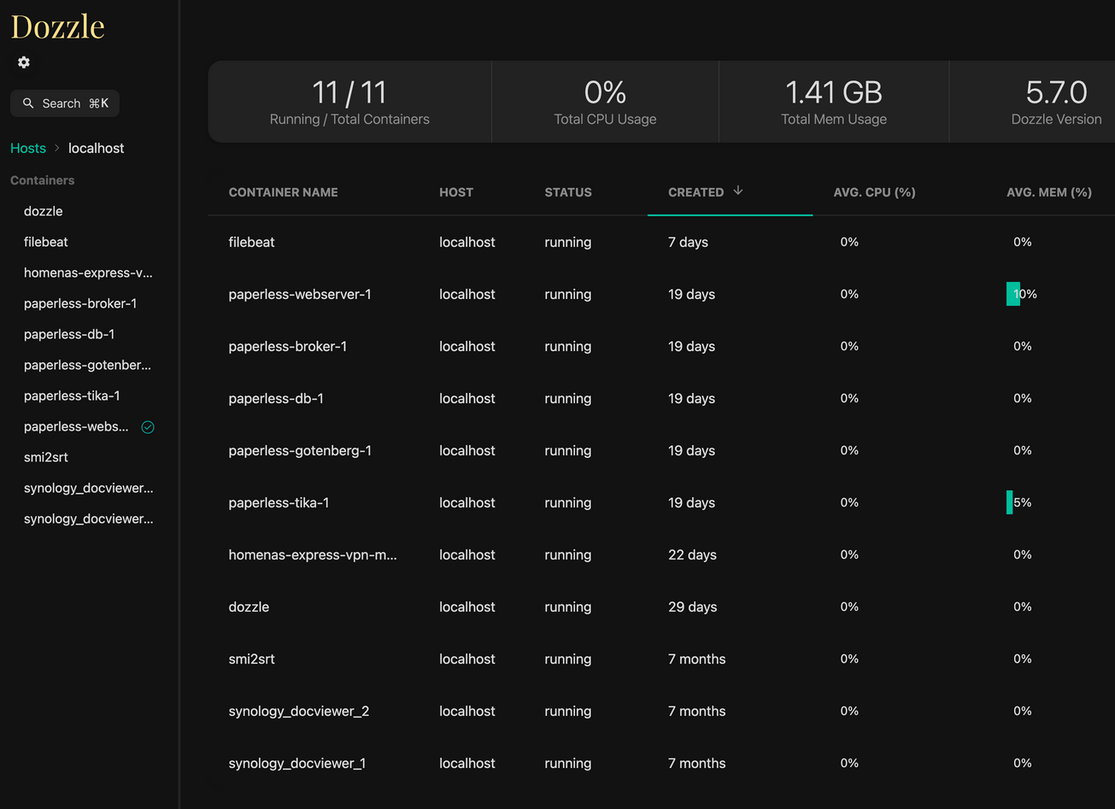The height and width of the screenshot is (809, 1115).
Task: Click the 22 days created value
Action: [692, 554]
